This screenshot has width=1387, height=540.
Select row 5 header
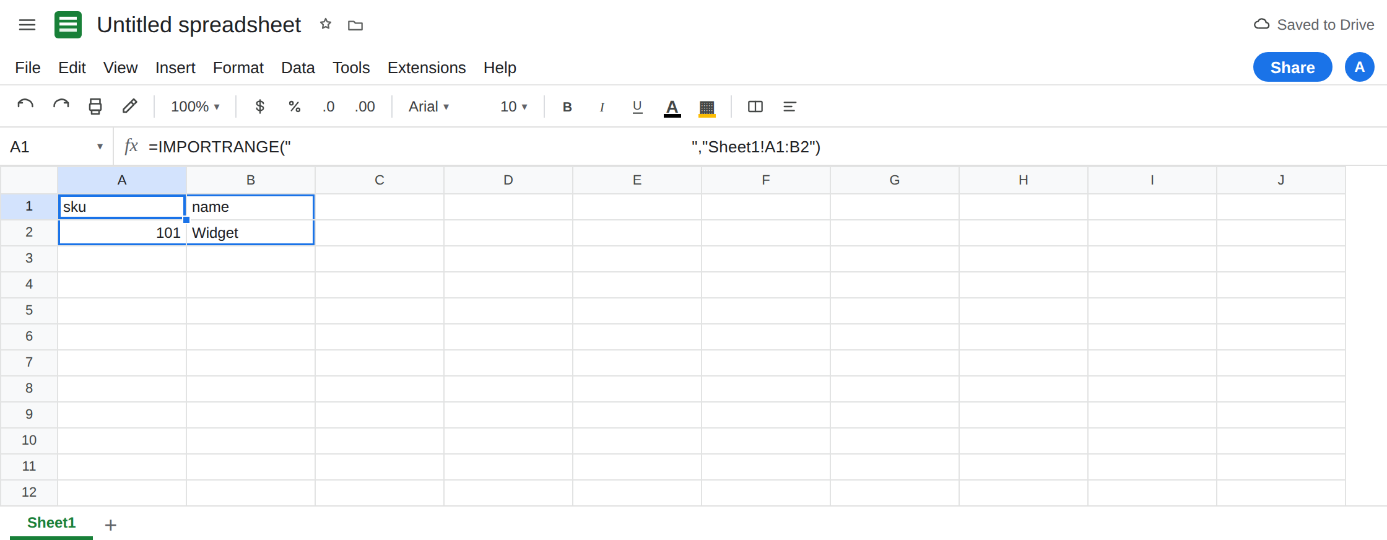pyautogui.click(x=29, y=310)
